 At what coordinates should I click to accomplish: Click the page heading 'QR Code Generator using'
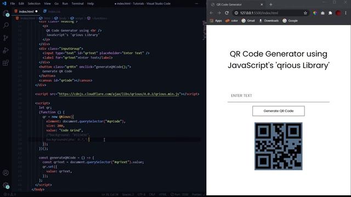(278, 54)
